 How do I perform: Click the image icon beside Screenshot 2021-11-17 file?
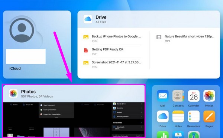86,63
